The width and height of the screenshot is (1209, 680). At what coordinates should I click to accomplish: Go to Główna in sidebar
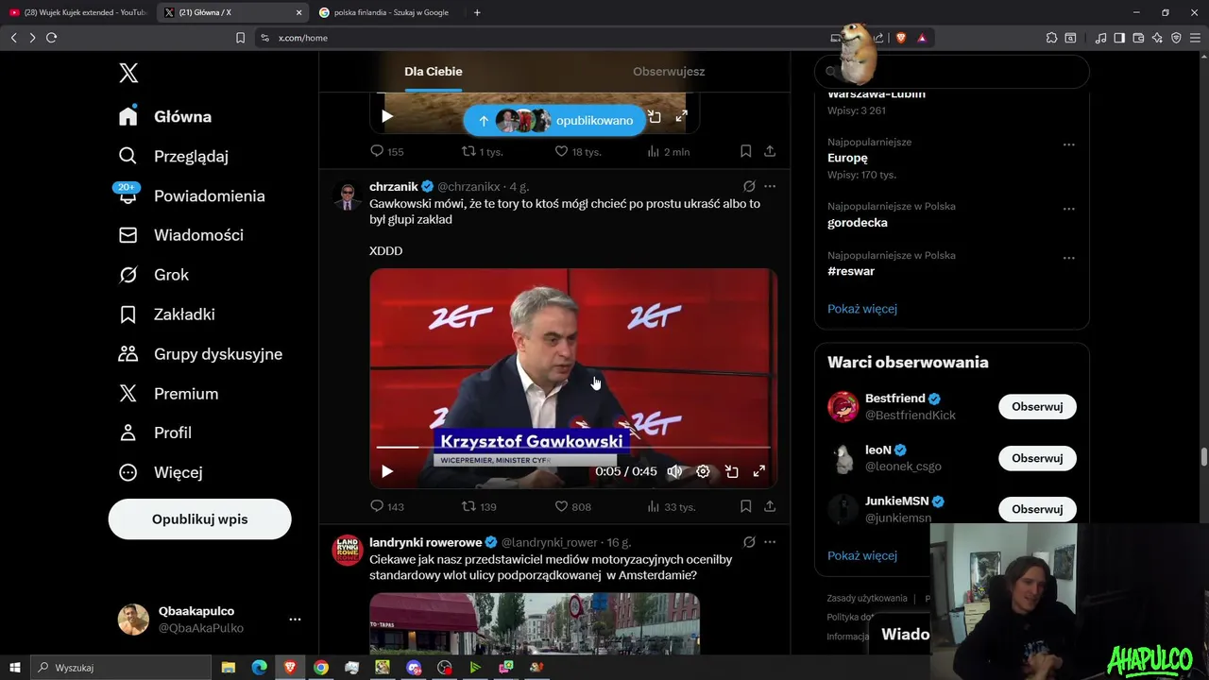pyautogui.click(x=165, y=116)
